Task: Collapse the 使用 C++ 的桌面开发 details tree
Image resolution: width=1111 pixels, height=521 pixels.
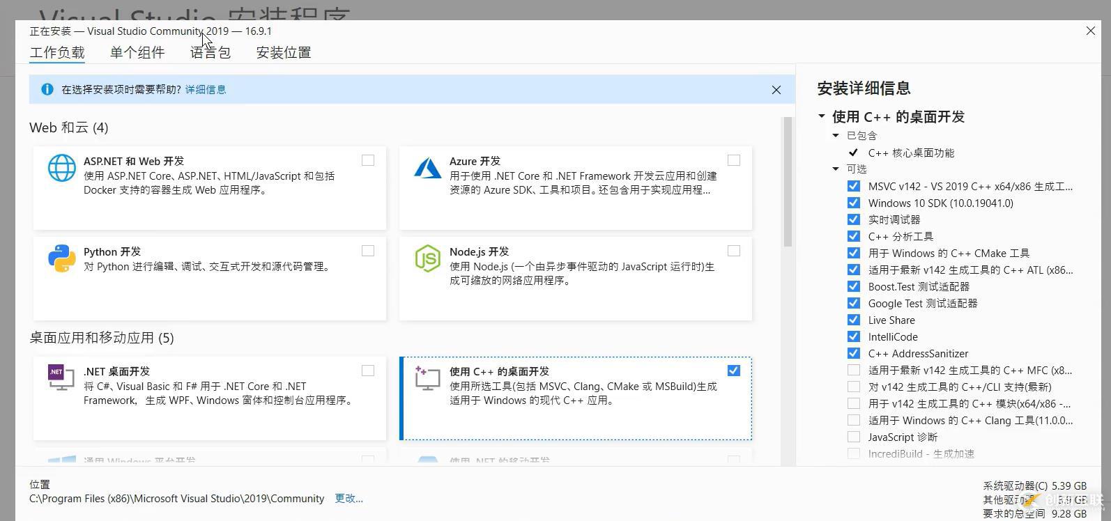Action: pos(822,116)
